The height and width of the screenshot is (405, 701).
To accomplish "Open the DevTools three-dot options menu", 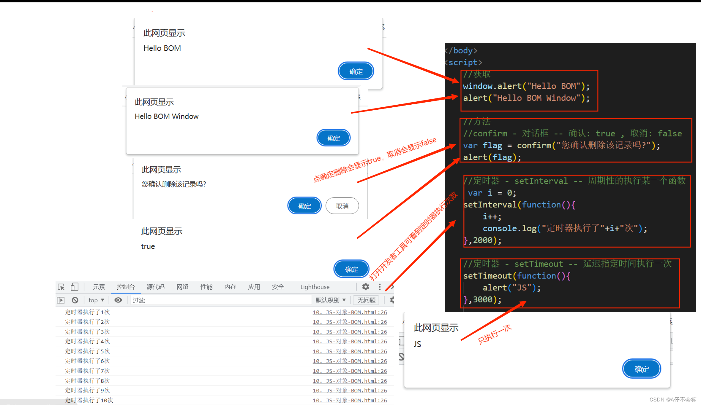I will [x=380, y=287].
